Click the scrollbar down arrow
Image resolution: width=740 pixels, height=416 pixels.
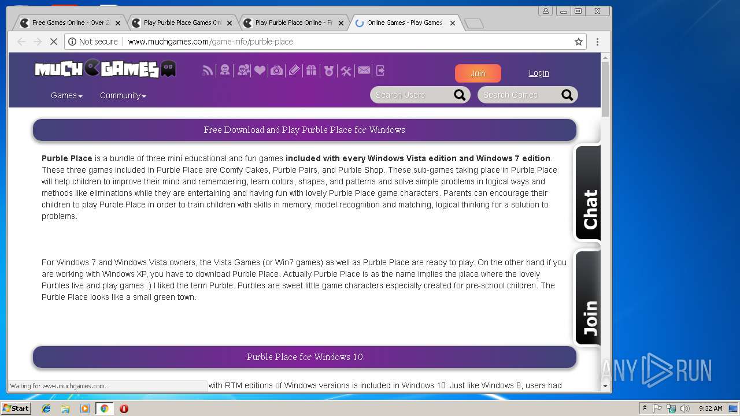point(605,386)
